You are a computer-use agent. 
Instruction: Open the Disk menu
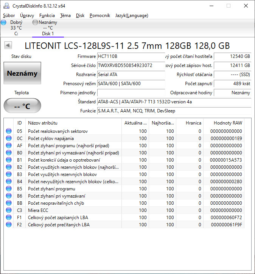click(x=80, y=16)
